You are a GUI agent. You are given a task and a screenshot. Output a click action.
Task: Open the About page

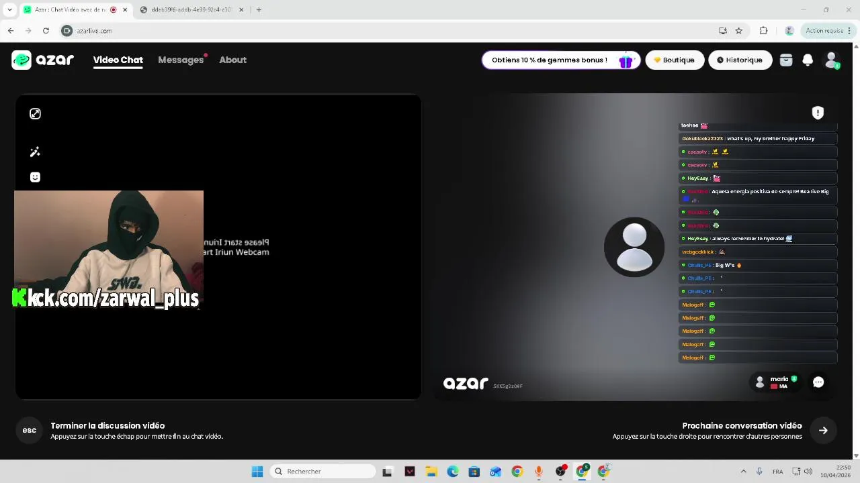233,60
